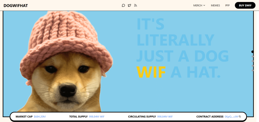Click the BUY $WIF button

pos(245,6)
